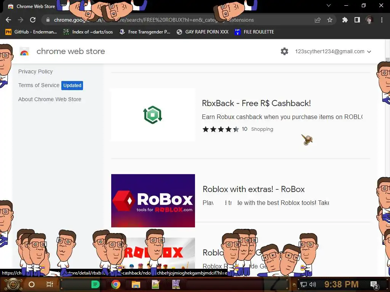Open Chrome three-dot menu
This screenshot has width=390, height=292.
click(382, 20)
